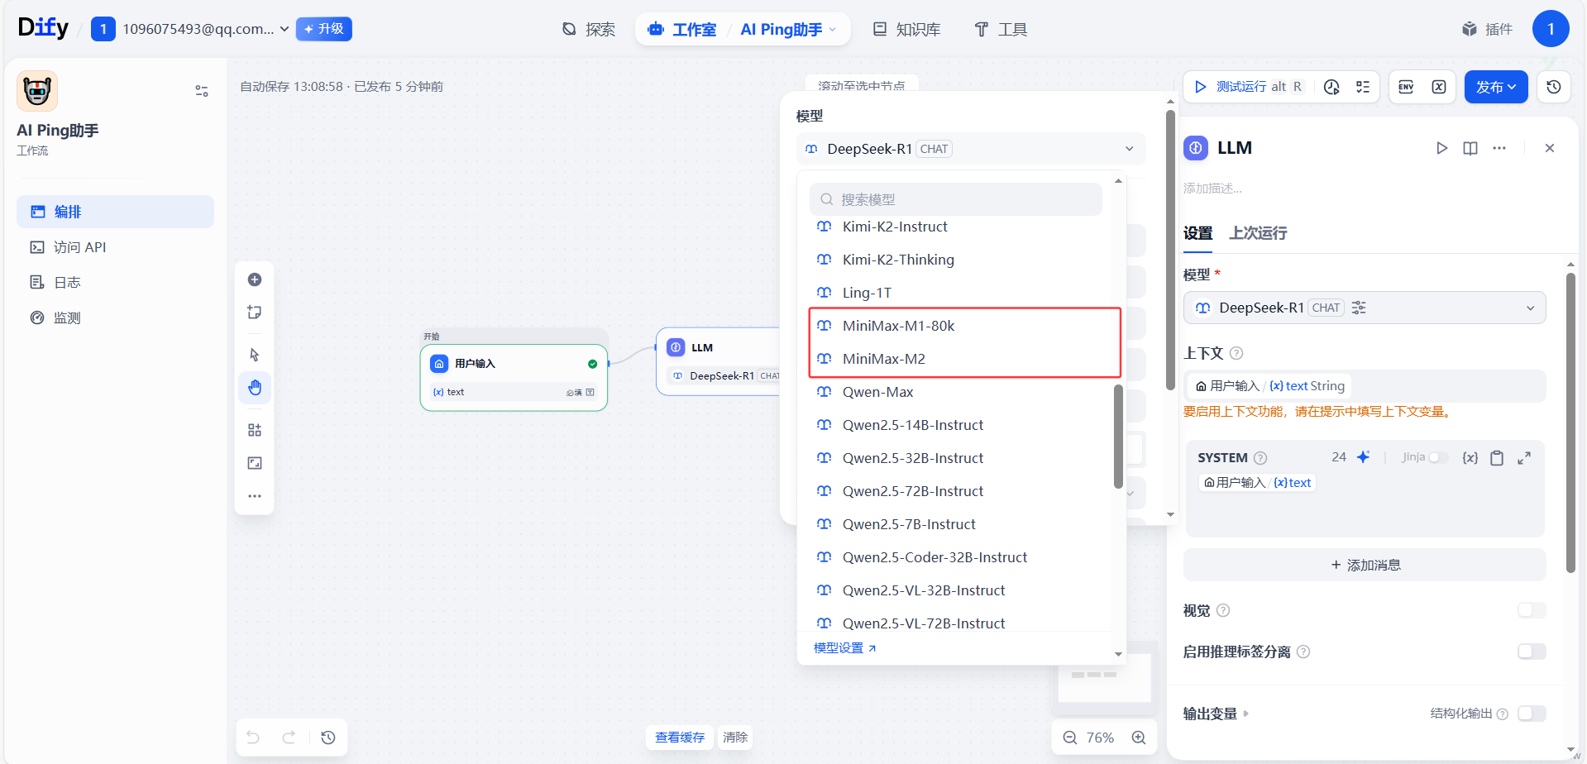Switch to the 上次运行 tab

[x=1258, y=233]
